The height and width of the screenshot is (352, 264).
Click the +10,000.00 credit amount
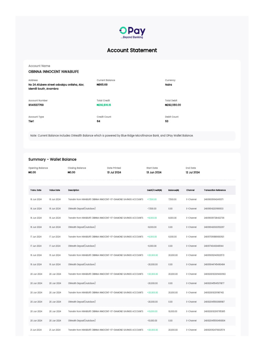click(152, 311)
